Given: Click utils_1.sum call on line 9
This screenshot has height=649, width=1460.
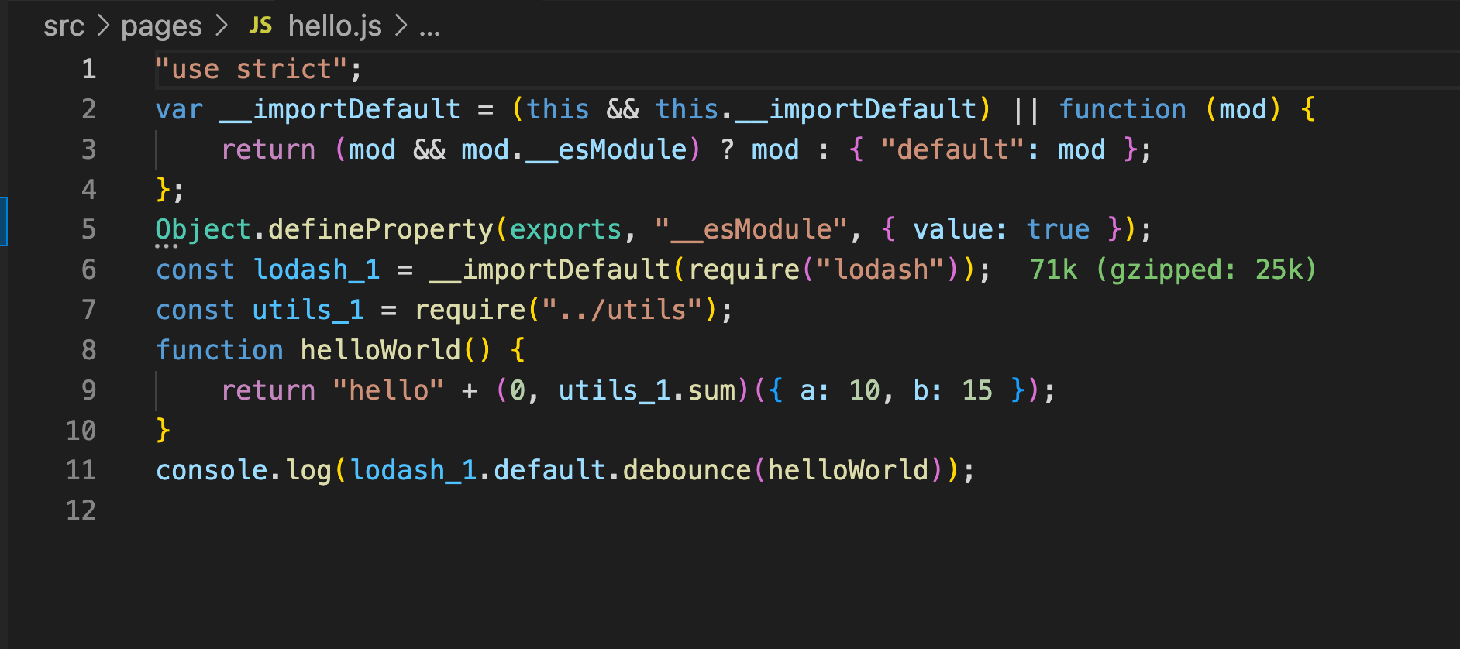Looking at the screenshot, I should (647, 390).
